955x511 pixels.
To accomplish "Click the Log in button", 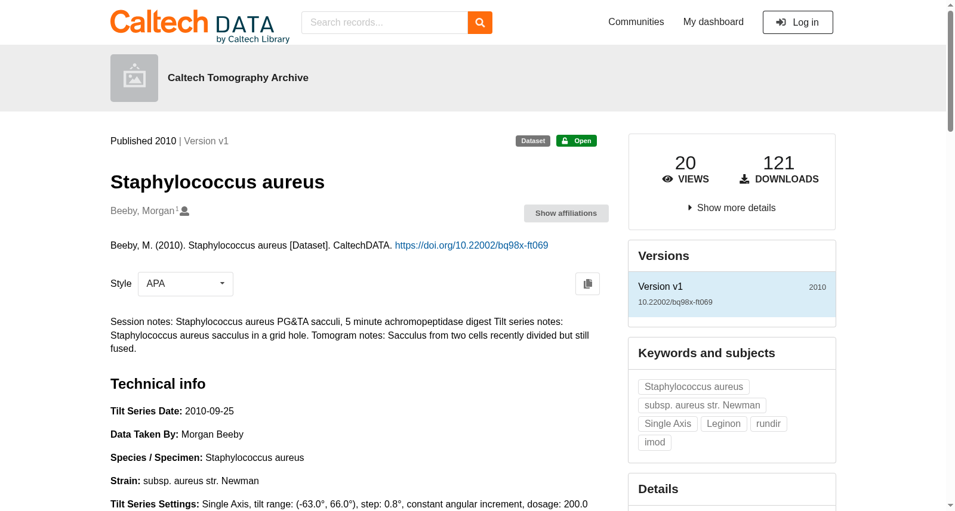I will [x=798, y=23].
